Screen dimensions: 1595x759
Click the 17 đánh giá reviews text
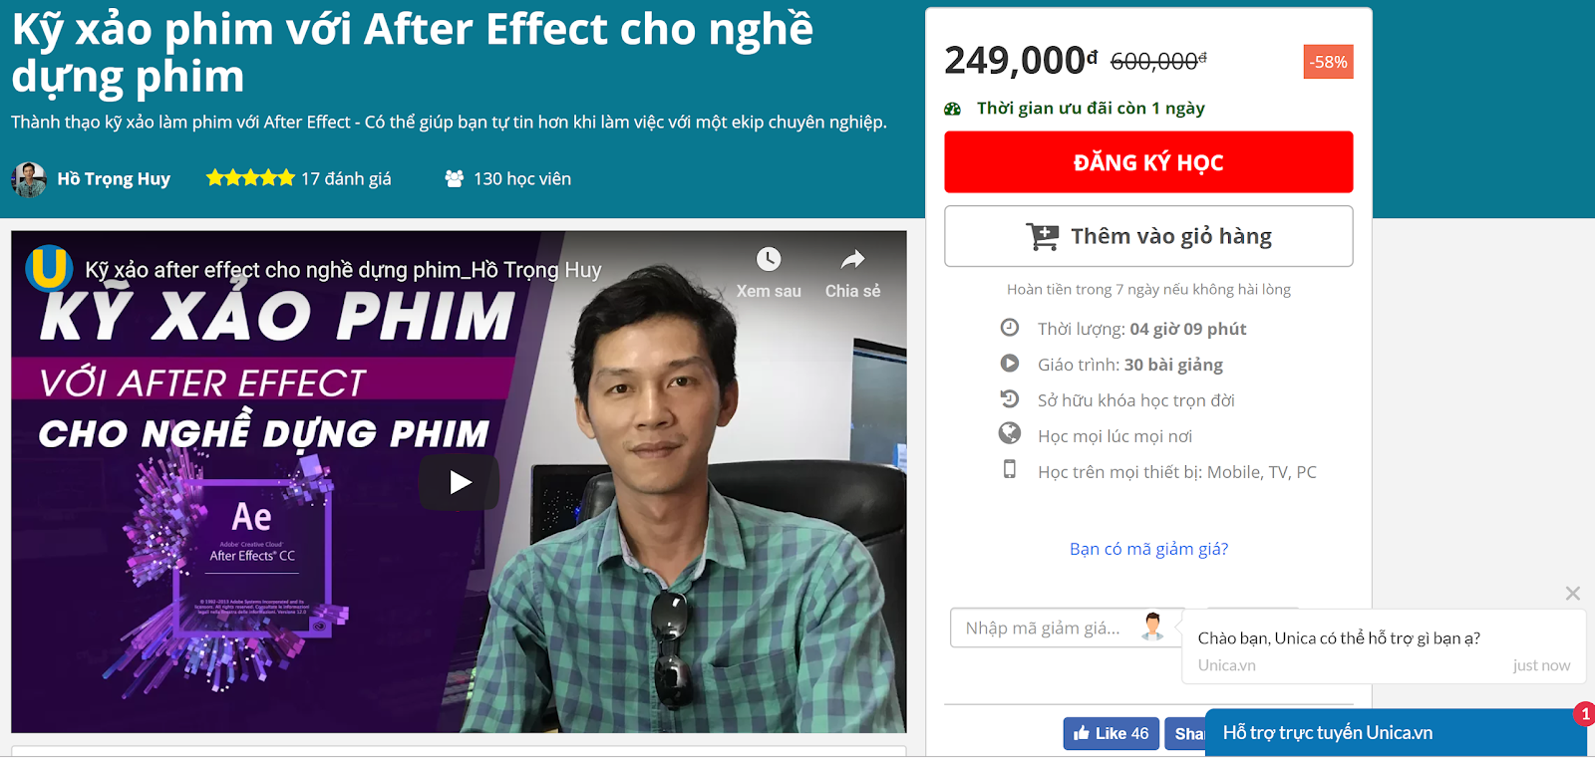pyautogui.click(x=346, y=179)
